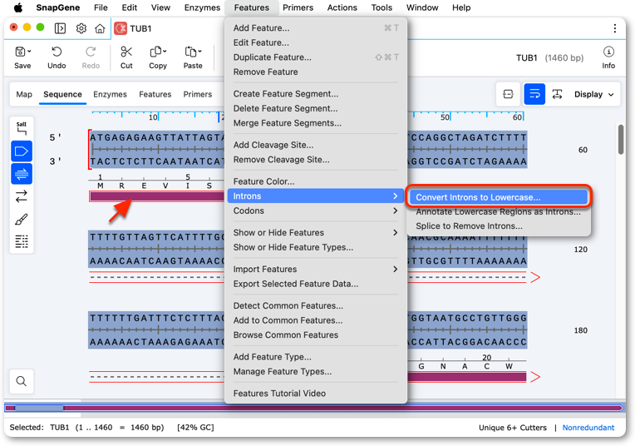635x446 pixels.
Task: Choose Annotate Lowercase Regions as Introns
Action: pos(498,211)
